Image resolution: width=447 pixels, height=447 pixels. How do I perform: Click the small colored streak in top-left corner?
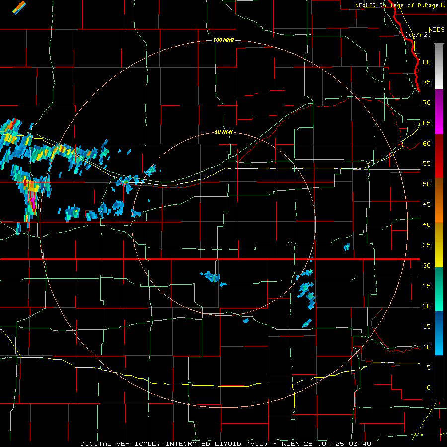click(19, 7)
